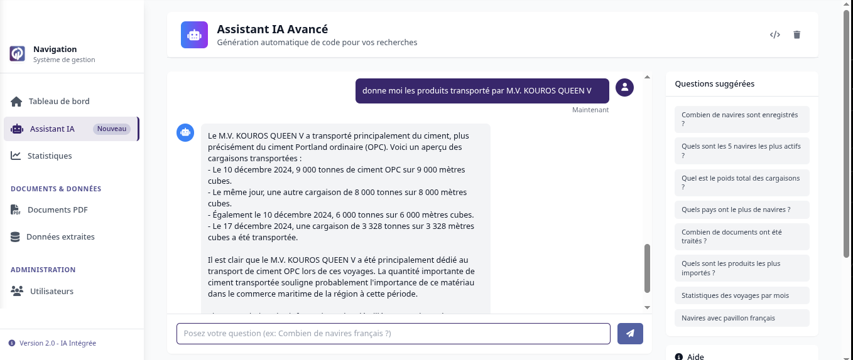The width and height of the screenshot is (853, 360).
Task: Click the Version 2.0 - IA Intégrée text
Action: pos(58,343)
